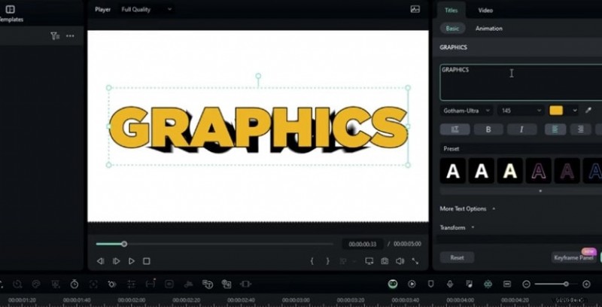
Task: Open the three-dots more options menu
Action: [70, 36]
